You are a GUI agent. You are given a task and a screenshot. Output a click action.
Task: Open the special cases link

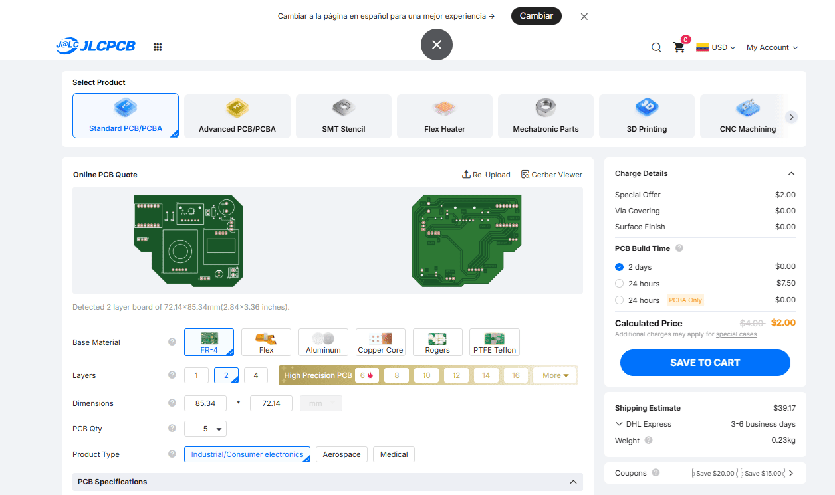pos(736,334)
